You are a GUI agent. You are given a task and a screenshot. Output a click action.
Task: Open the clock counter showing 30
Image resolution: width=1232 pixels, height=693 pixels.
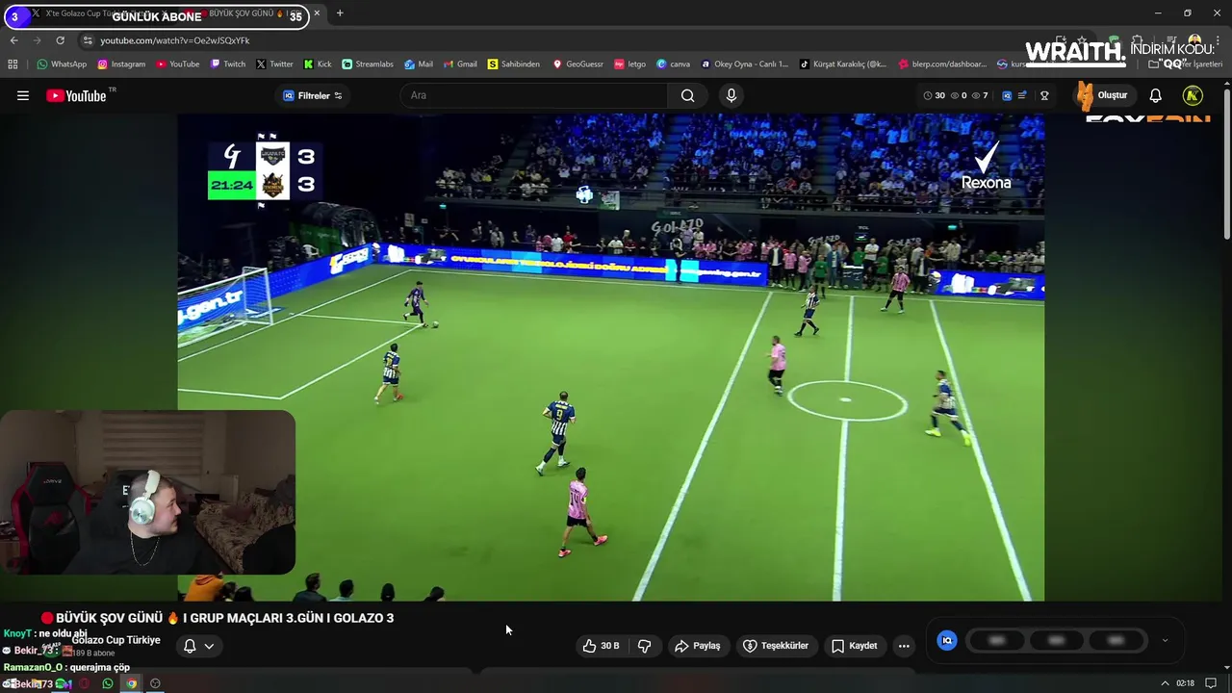(x=934, y=95)
